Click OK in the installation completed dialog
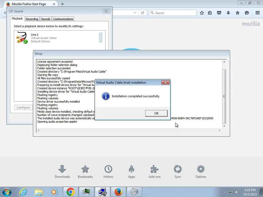Image resolution: width=263 pixels, height=197 pixels. [x=156, y=113]
